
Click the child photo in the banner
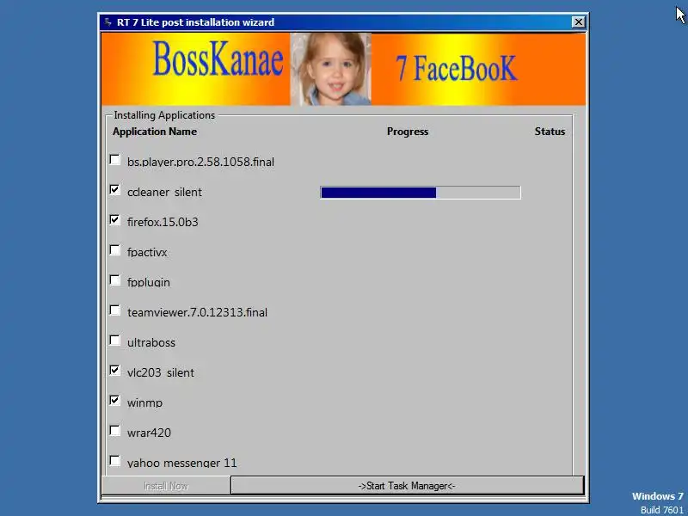pyautogui.click(x=331, y=69)
